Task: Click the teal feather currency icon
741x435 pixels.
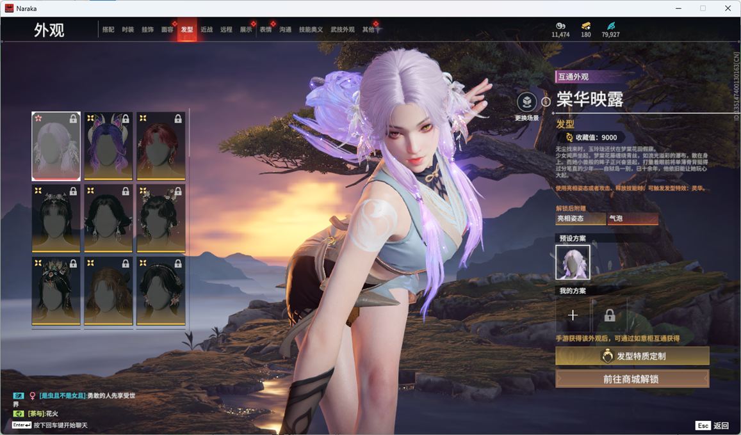Action: tap(610, 26)
